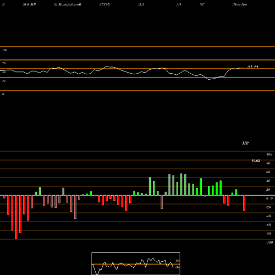Click the 19.63 value in MR panel
This screenshot has width=275, height=275.
click(256, 161)
